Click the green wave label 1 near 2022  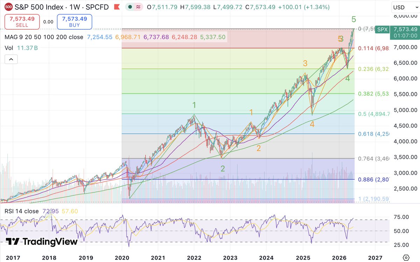194,105
